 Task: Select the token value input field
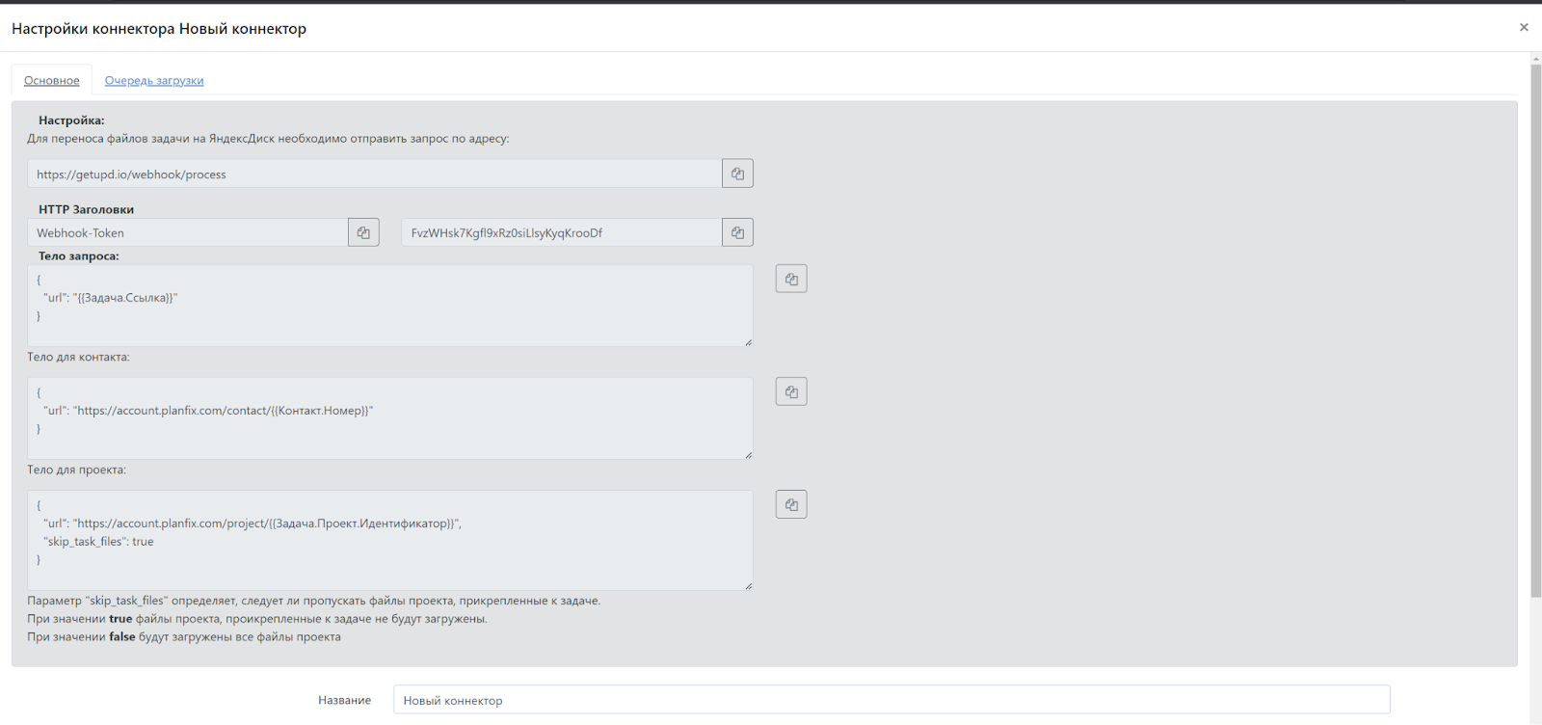point(562,232)
